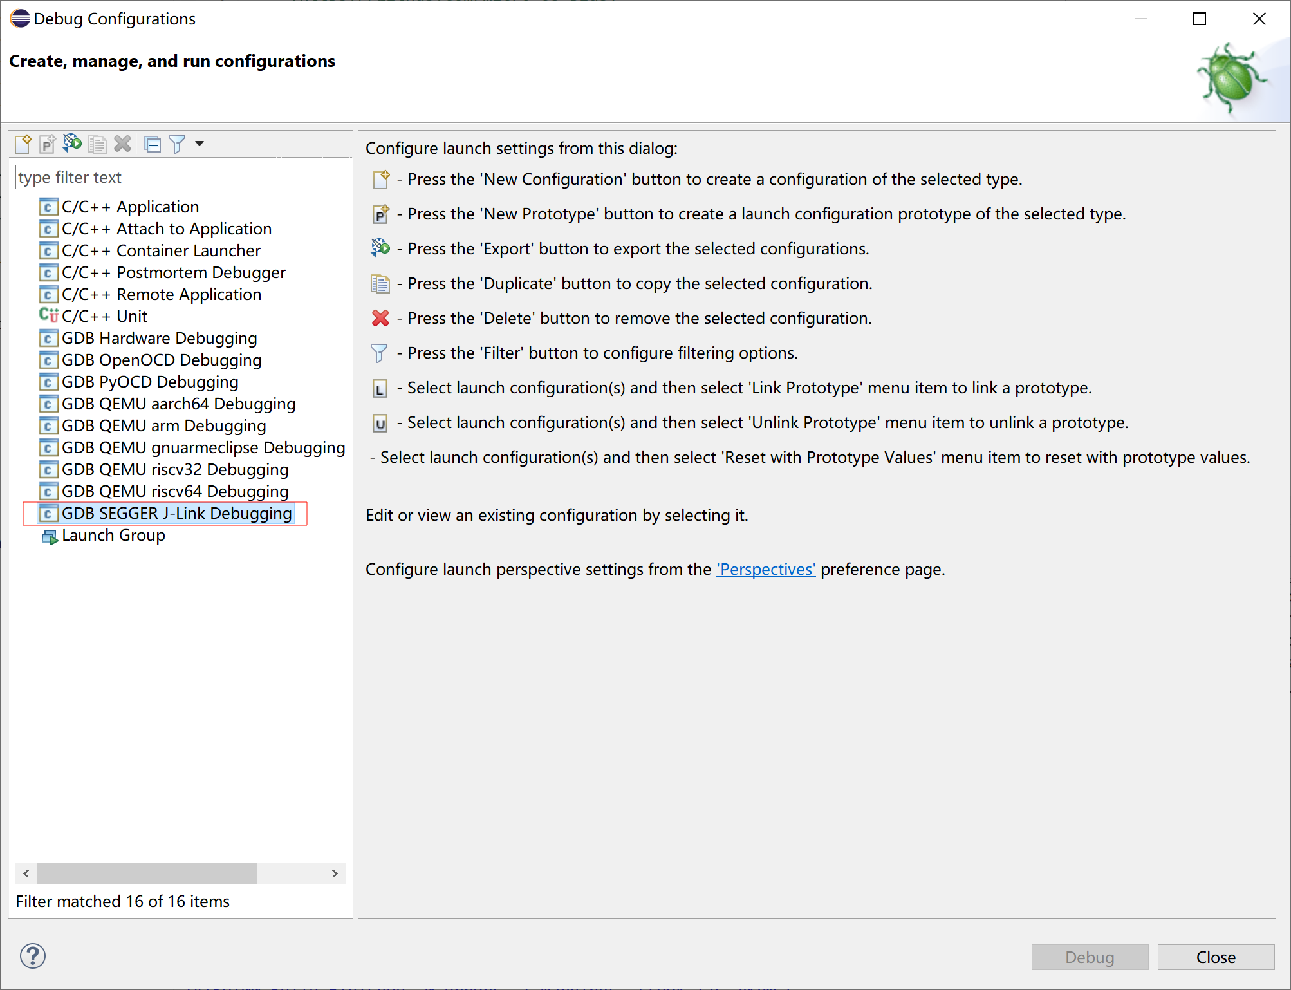Screen dimensions: 1291x990
Task: Click the New launch configuration toolbar icon
Action: coord(23,144)
